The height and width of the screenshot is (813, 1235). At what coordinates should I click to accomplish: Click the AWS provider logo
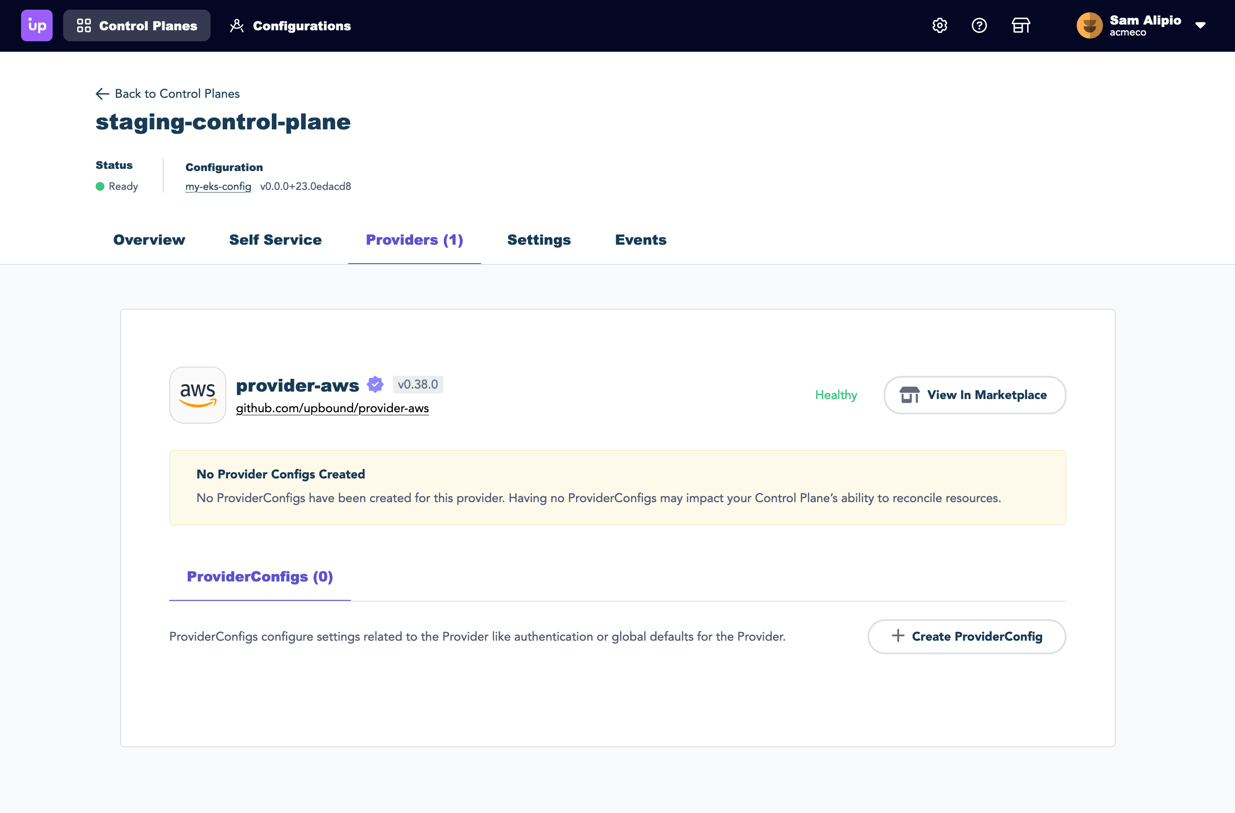pyautogui.click(x=198, y=395)
